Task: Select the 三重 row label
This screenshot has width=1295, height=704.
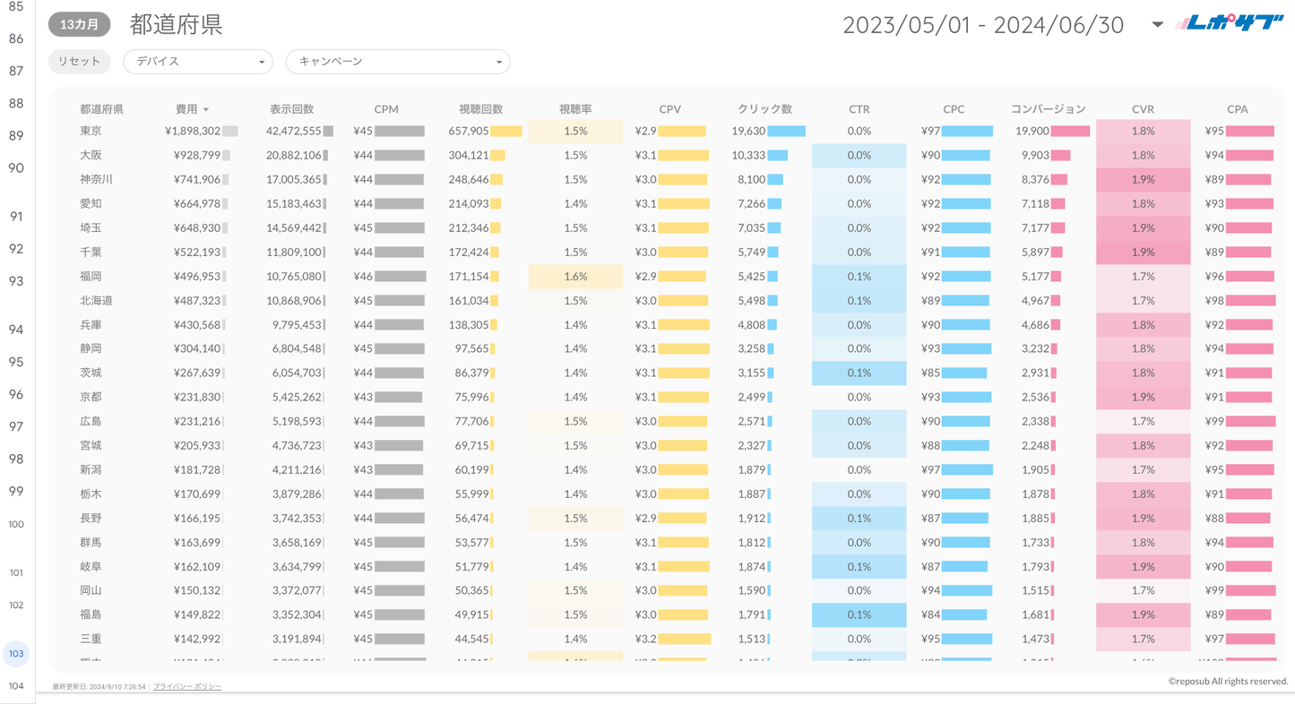Action: coord(91,639)
